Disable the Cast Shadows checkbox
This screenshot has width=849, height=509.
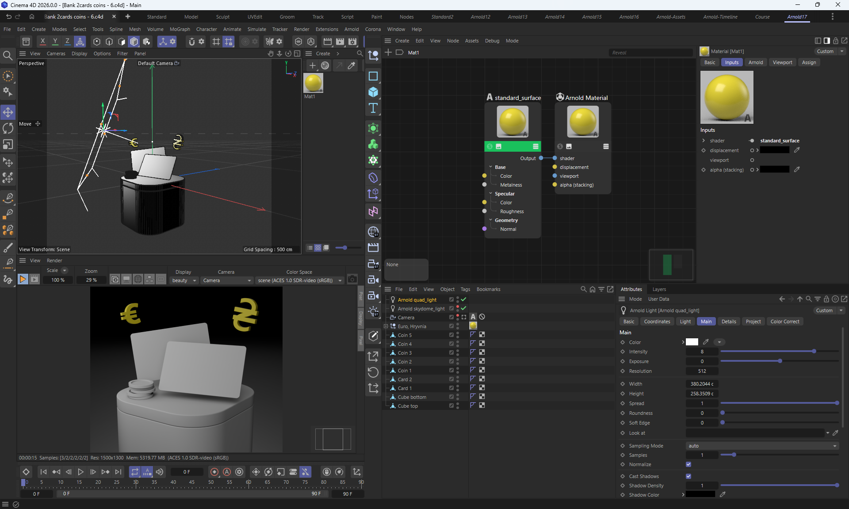coord(688,476)
